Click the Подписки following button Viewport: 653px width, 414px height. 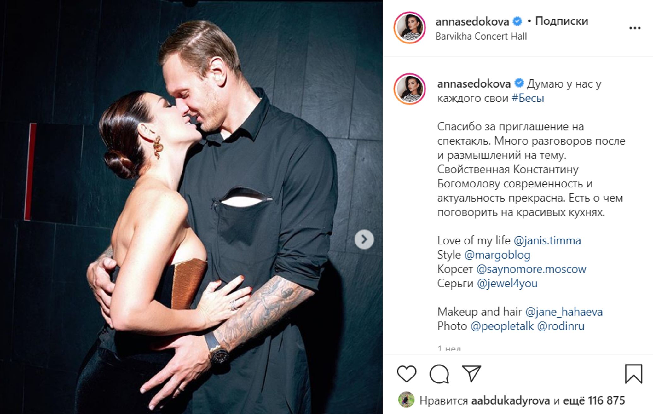(562, 21)
